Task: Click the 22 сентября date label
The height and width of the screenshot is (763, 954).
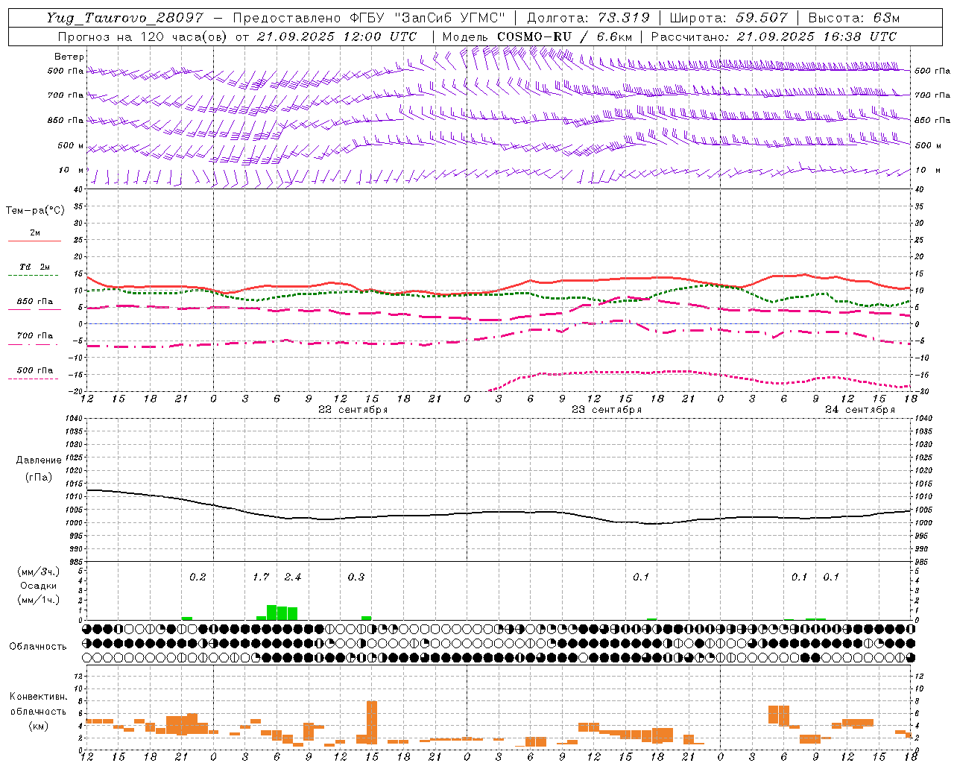Action: (x=353, y=410)
